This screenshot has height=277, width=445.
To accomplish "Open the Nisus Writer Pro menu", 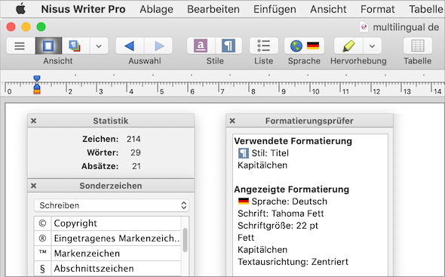I will coord(83,9).
